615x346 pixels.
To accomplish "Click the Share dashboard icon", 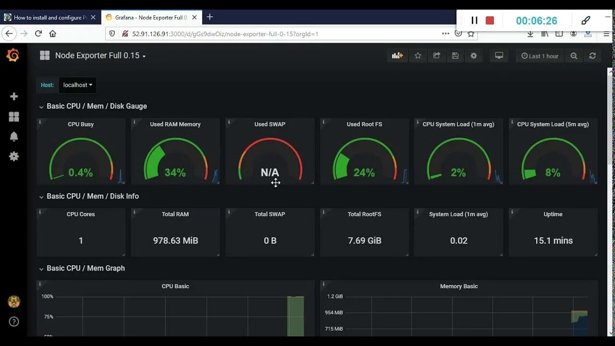I will (x=436, y=56).
